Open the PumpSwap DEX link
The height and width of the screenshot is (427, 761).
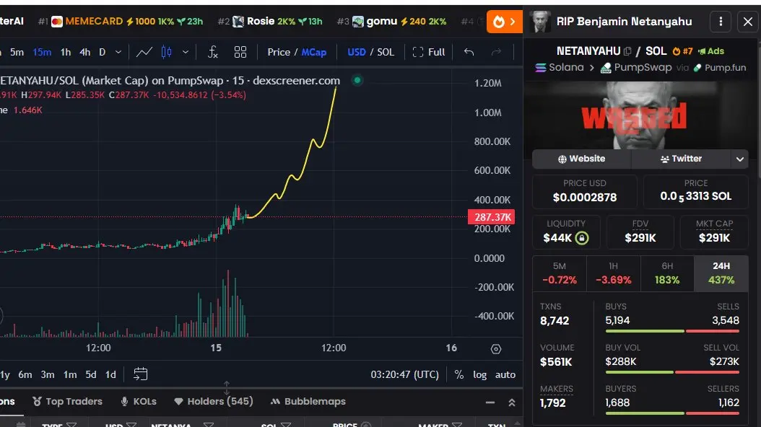pyautogui.click(x=636, y=67)
